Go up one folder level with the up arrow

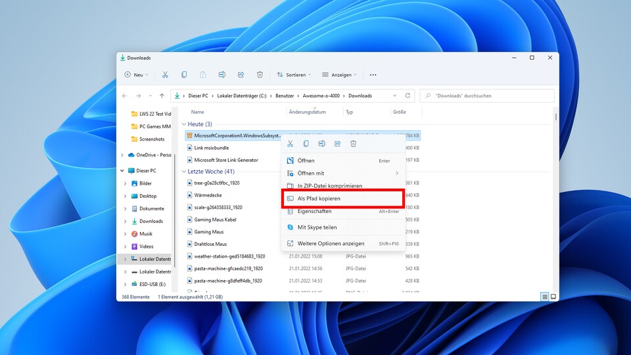tap(162, 96)
